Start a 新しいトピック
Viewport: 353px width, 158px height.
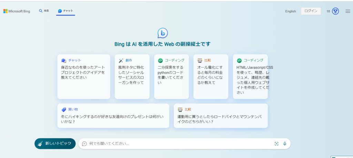tap(55, 144)
